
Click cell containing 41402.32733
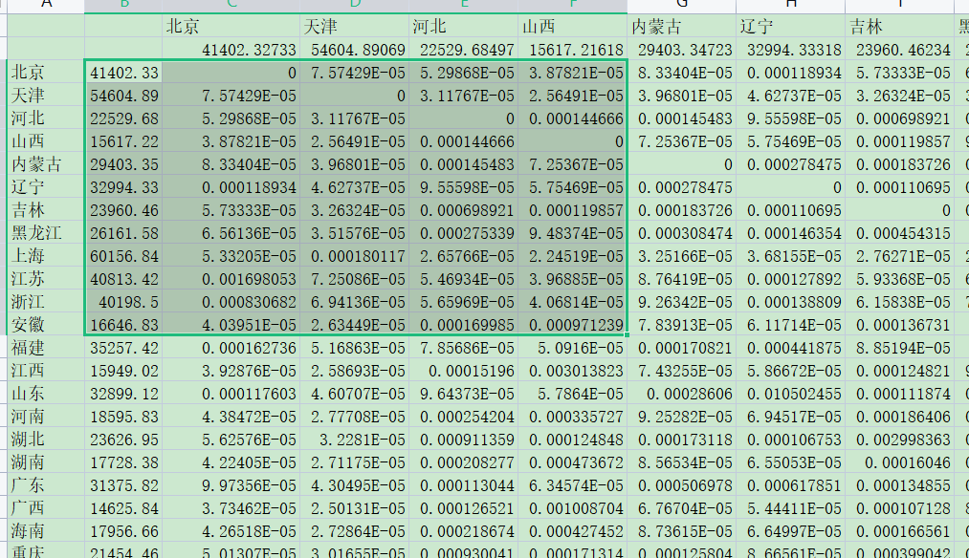(x=231, y=50)
